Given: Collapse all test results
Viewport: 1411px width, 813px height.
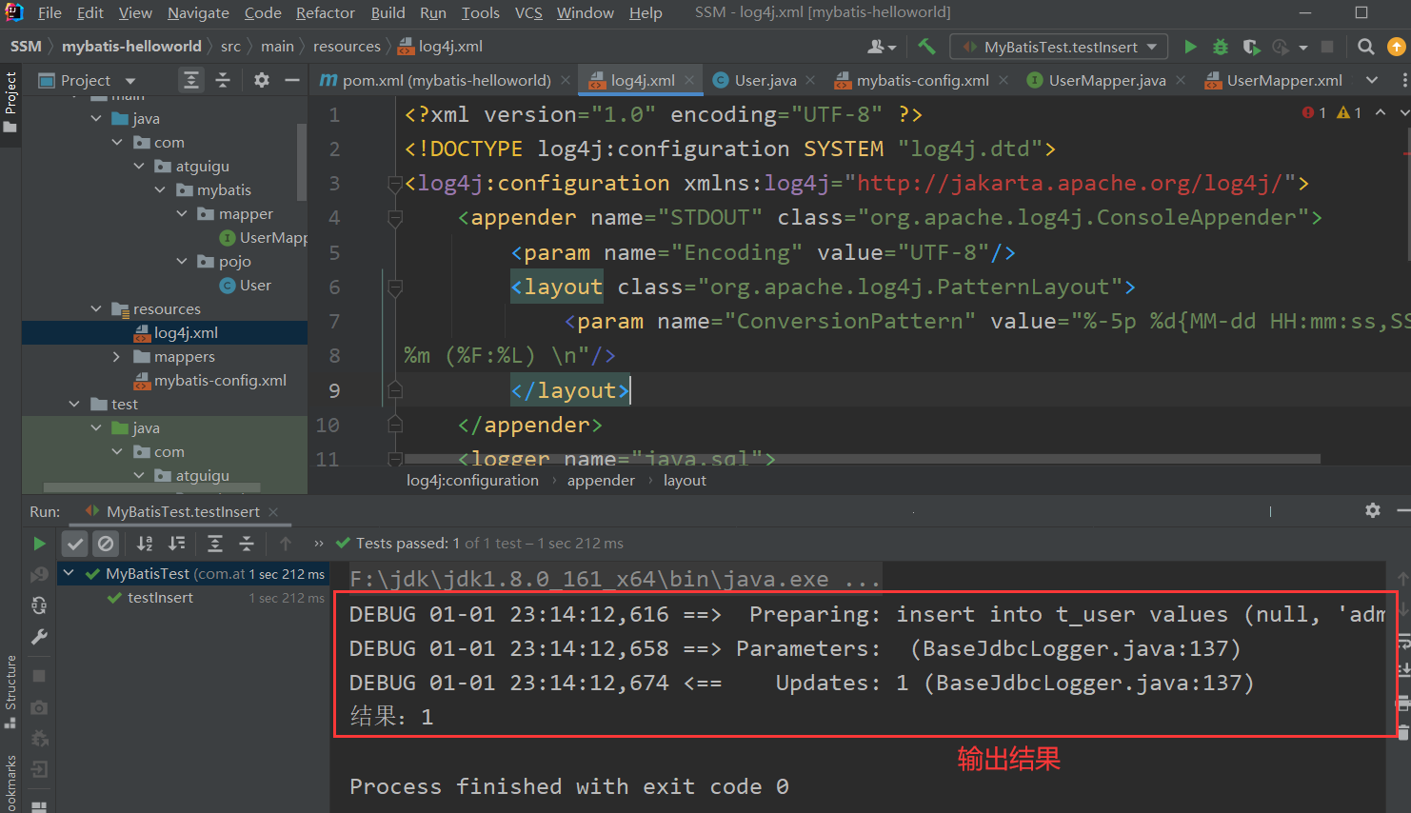Looking at the screenshot, I should 247,544.
